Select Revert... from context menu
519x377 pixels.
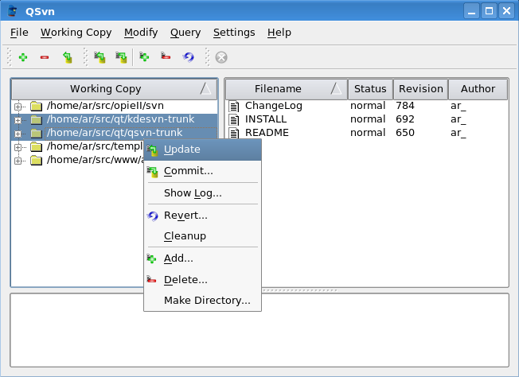(x=202, y=216)
